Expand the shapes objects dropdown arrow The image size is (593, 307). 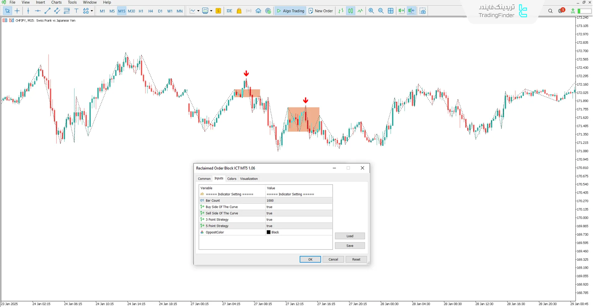point(92,11)
